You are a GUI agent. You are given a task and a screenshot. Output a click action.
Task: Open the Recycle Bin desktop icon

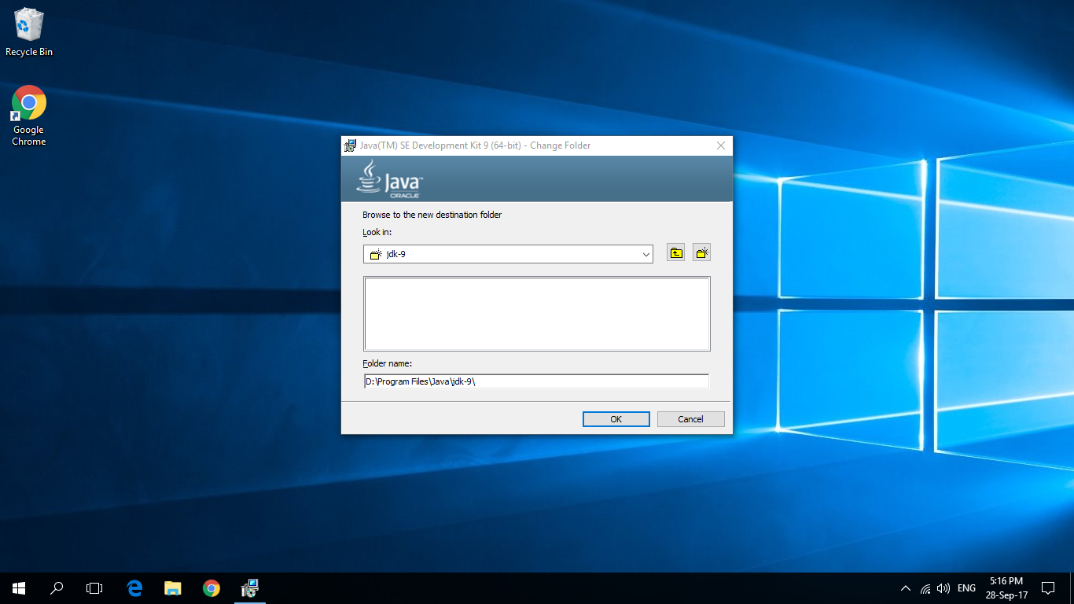[29, 32]
